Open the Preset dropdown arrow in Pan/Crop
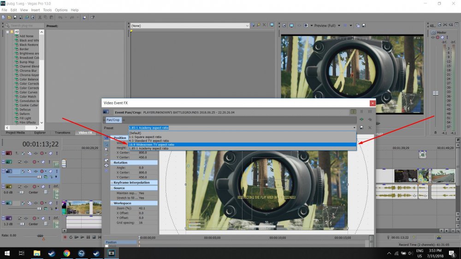The width and height of the screenshot is (461, 259). click(354, 127)
